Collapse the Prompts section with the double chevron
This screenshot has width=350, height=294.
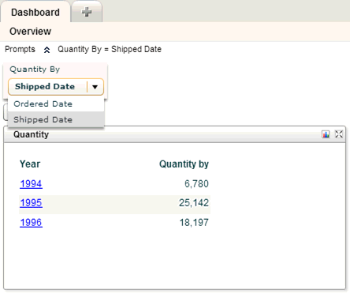(47, 50)
